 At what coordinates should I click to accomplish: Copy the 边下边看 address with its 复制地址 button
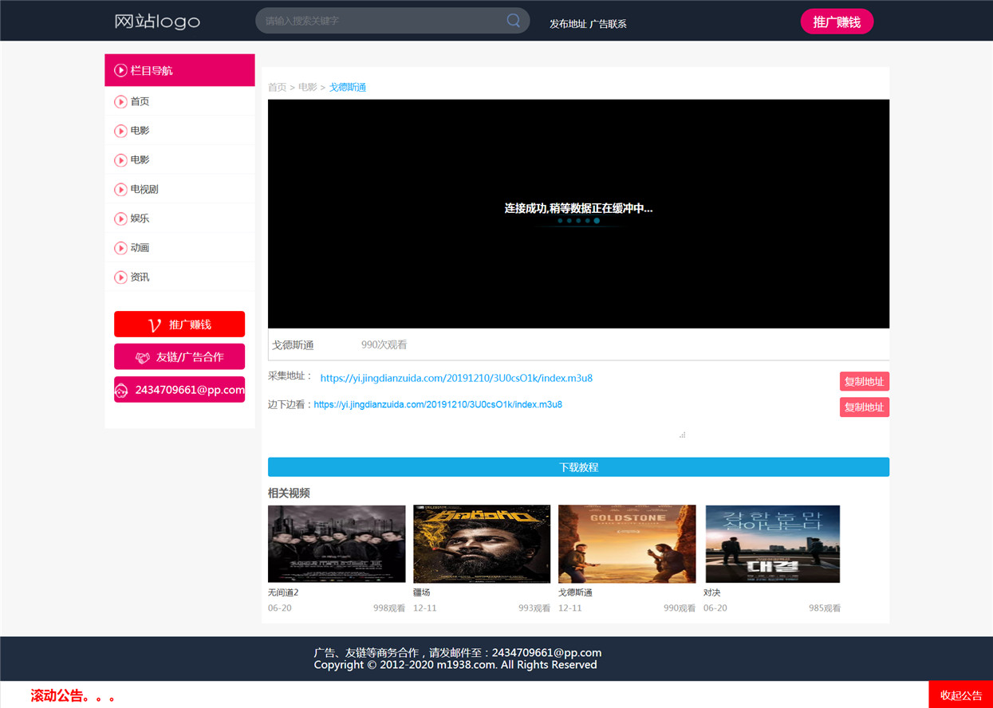(864, 407)
